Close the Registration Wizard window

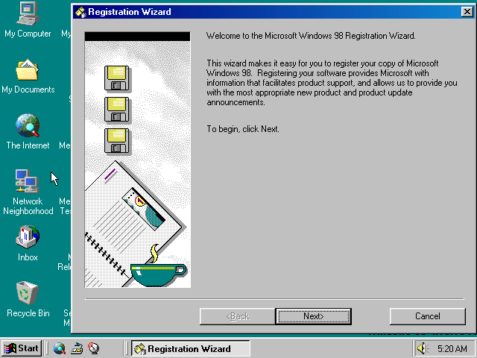[x=467, y=12]
